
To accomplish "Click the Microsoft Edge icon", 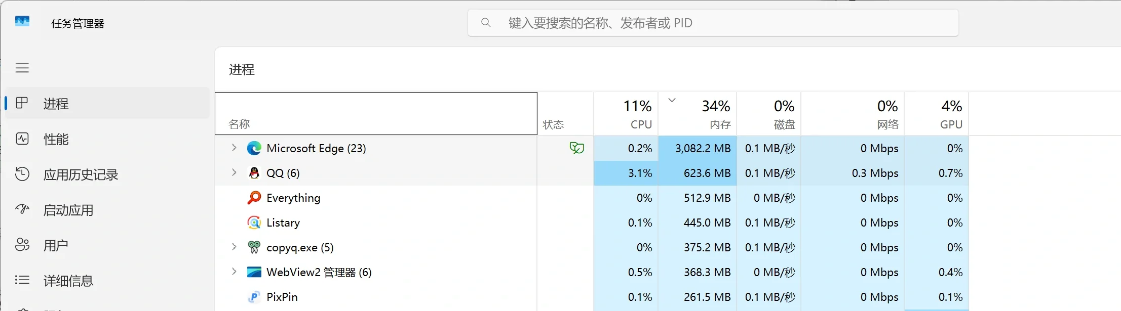I will [254, 148].
